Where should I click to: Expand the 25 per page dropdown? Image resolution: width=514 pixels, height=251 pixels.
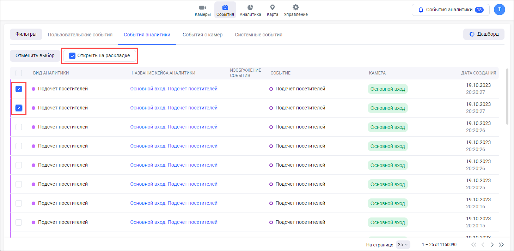coord(403,245)
